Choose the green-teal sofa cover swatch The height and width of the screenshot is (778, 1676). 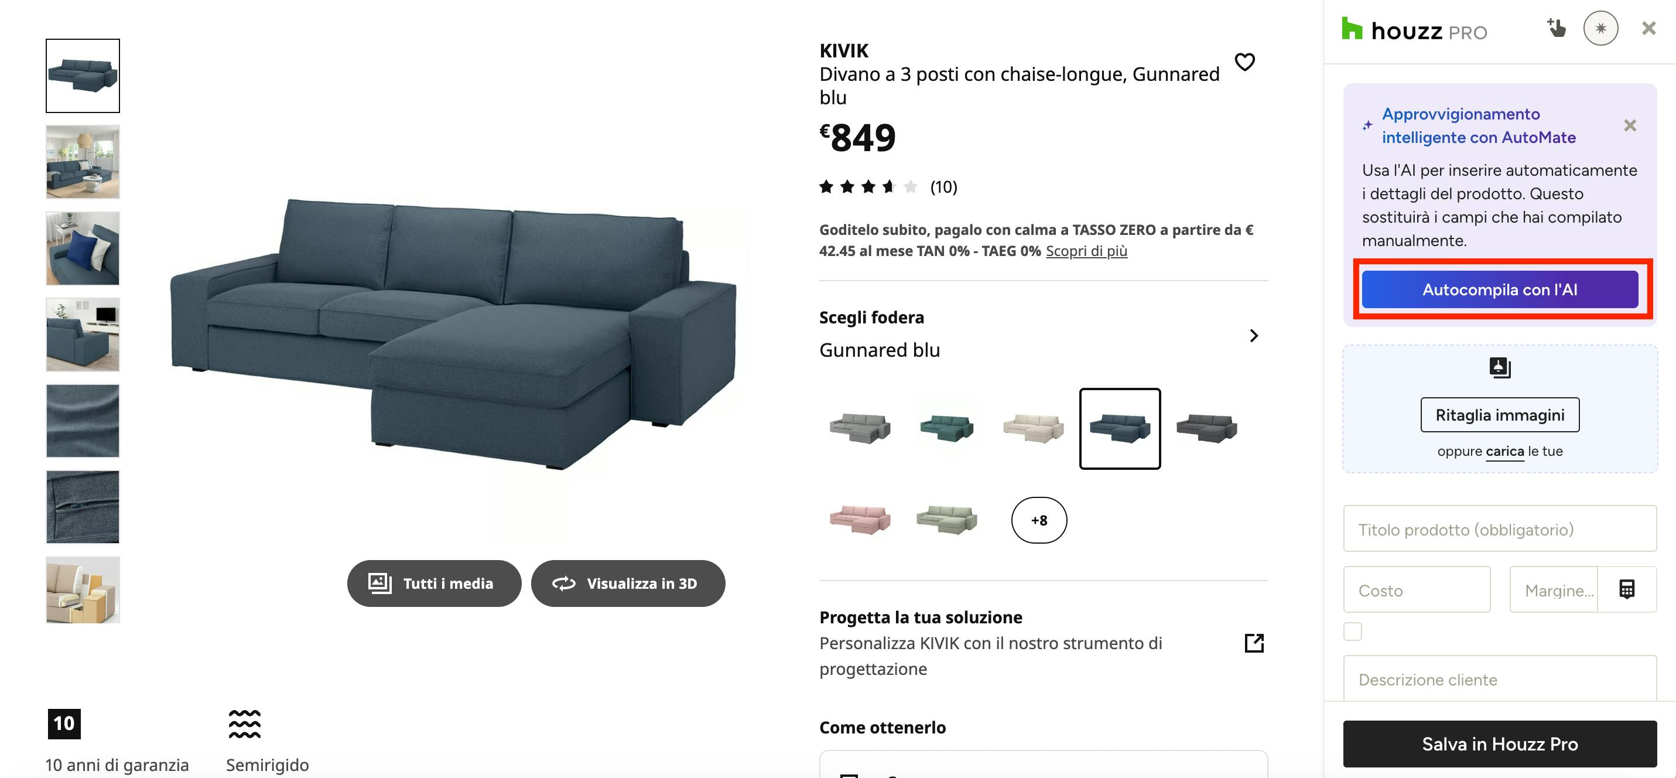click(947, 428)
